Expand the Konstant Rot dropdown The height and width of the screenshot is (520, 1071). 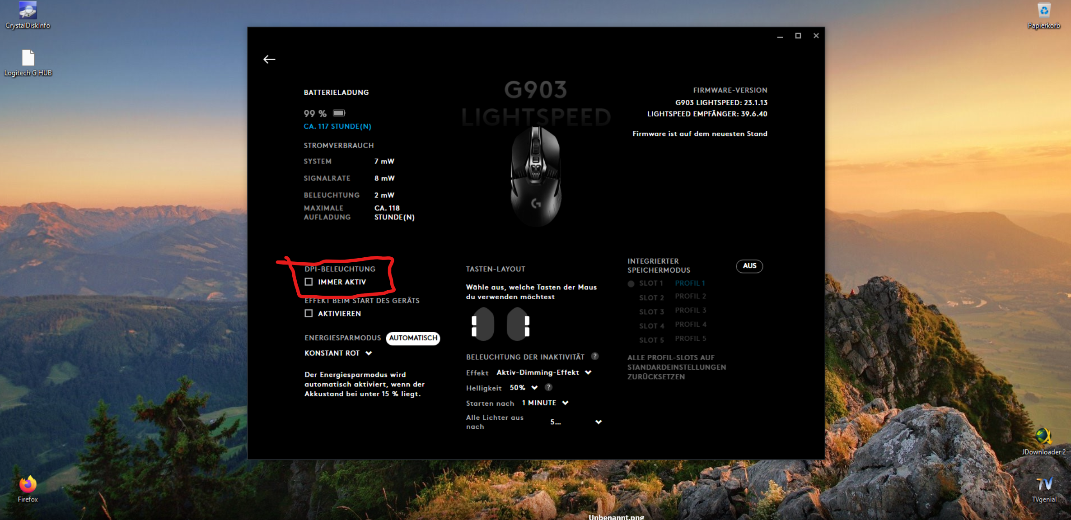click(338, 353)
